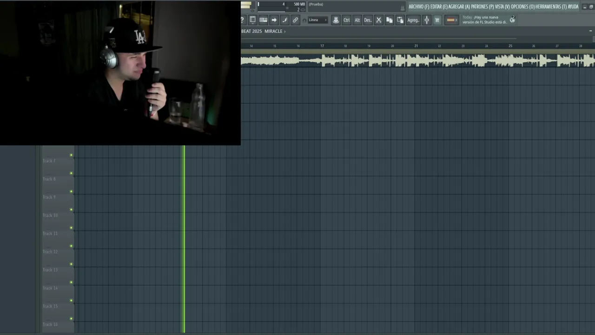
Task: Open the AGREGAR (A) menu
Action: 459,7
